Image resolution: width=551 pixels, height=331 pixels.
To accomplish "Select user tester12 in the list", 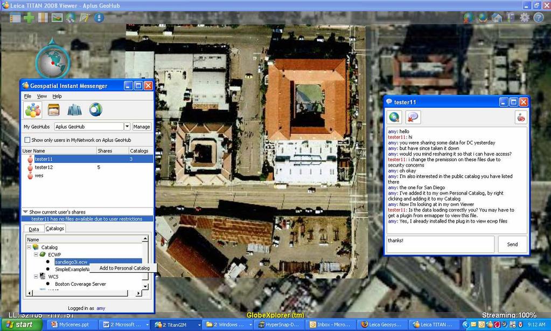I will click(x=87, y=168).
